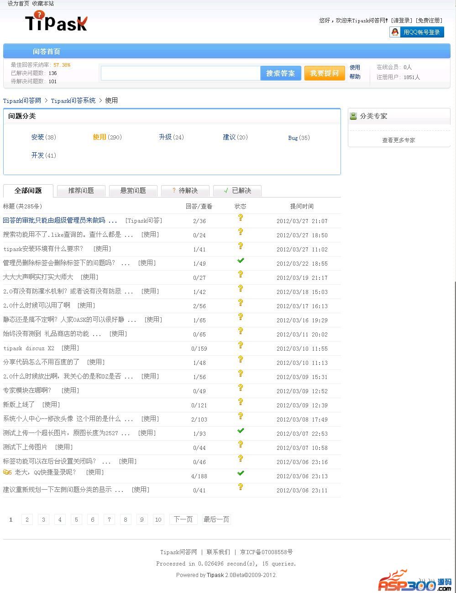
Task: Click status icon for 建议重新规划 question
Action: point(241,487)
